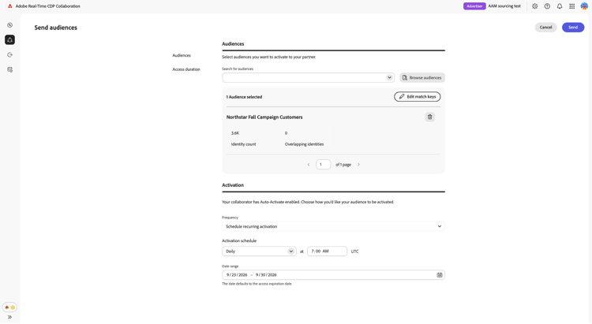Click the 'UTC' timezone label

point(355,251)
